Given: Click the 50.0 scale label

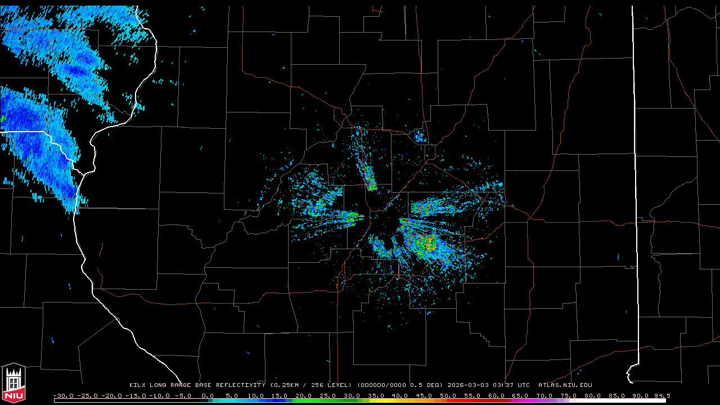Looking at the screenshot, I should point(448,395).
